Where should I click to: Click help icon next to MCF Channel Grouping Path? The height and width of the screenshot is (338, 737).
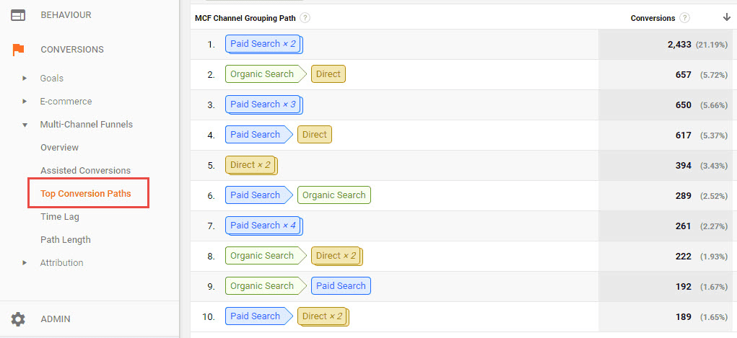(305, 18)
